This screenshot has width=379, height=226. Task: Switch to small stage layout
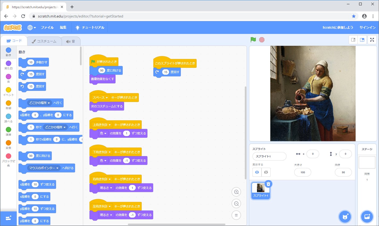tap(353, 40)
